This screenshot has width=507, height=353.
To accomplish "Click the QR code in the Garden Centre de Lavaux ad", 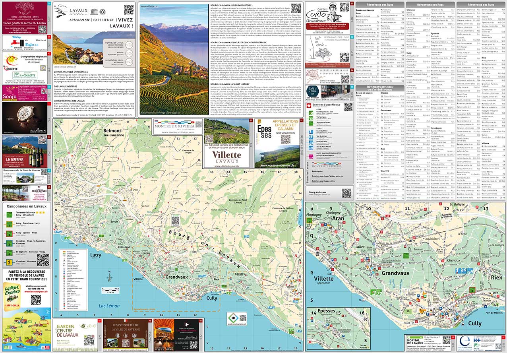I will [89, 341].
